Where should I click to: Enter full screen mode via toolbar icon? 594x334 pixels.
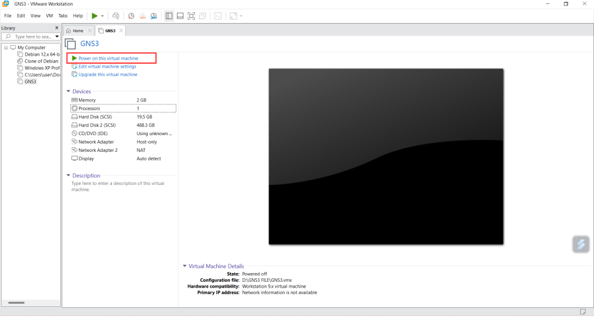[191, 16]
